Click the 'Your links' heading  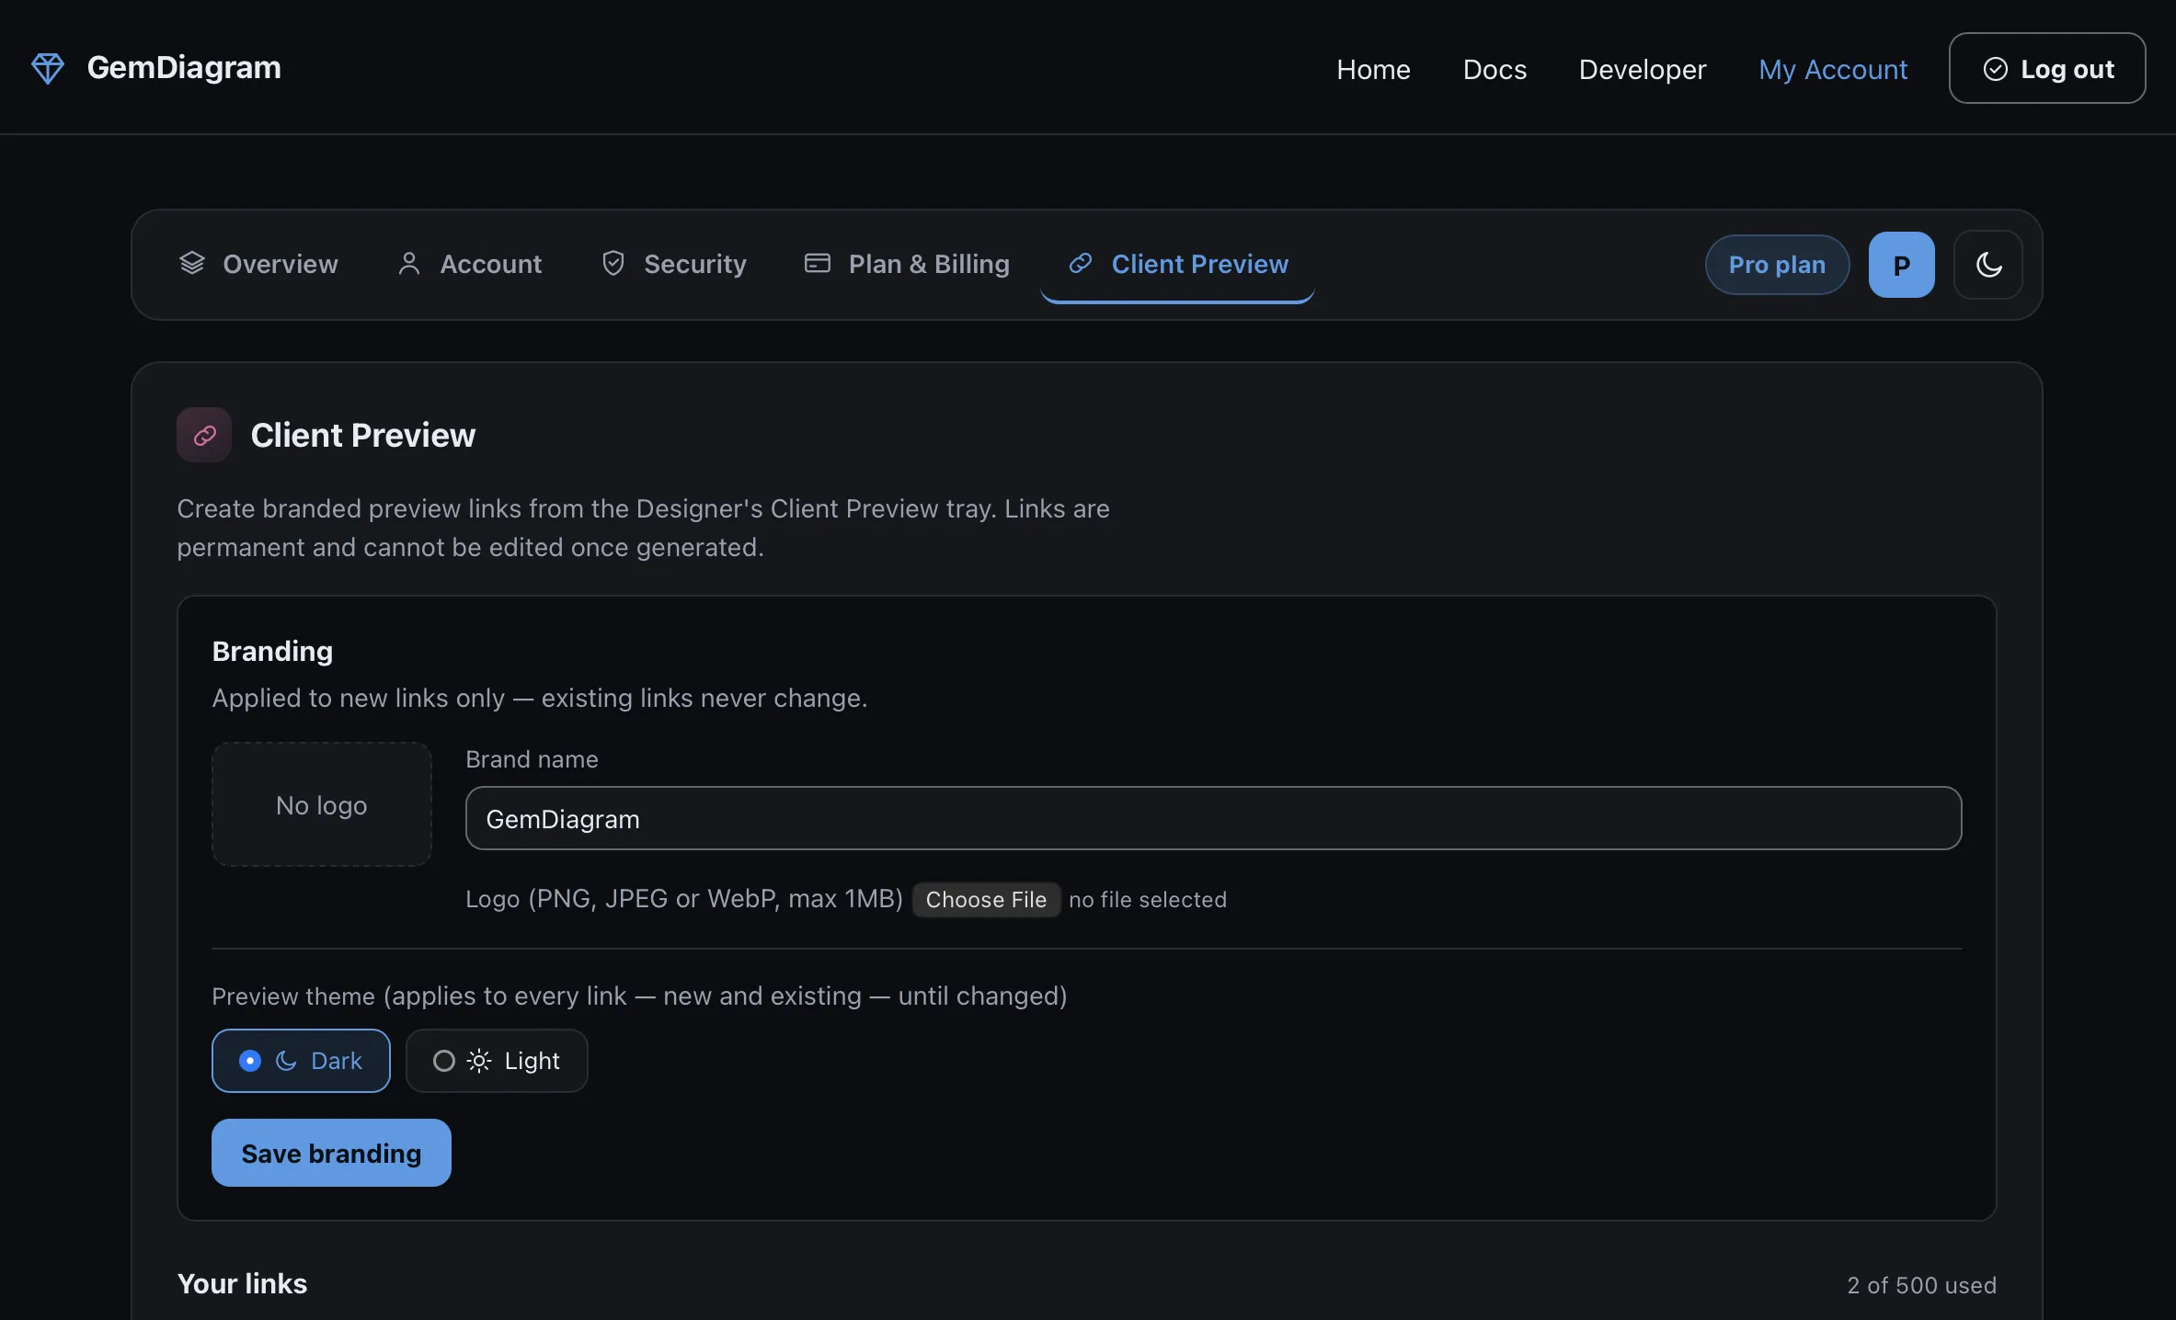click(242, 1283)
